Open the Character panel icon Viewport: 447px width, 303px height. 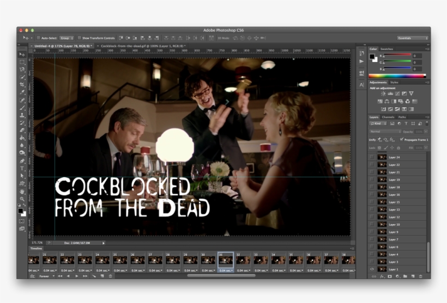click(x=361, y=85)
